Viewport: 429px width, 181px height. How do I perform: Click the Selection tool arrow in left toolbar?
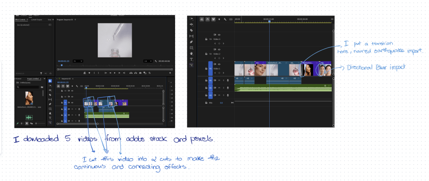[50, 81]
